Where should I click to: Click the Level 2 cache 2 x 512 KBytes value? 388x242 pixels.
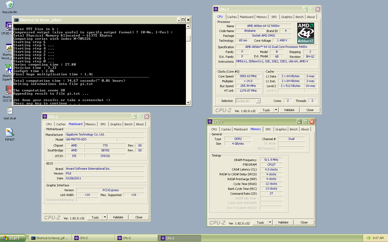[290, 86]
